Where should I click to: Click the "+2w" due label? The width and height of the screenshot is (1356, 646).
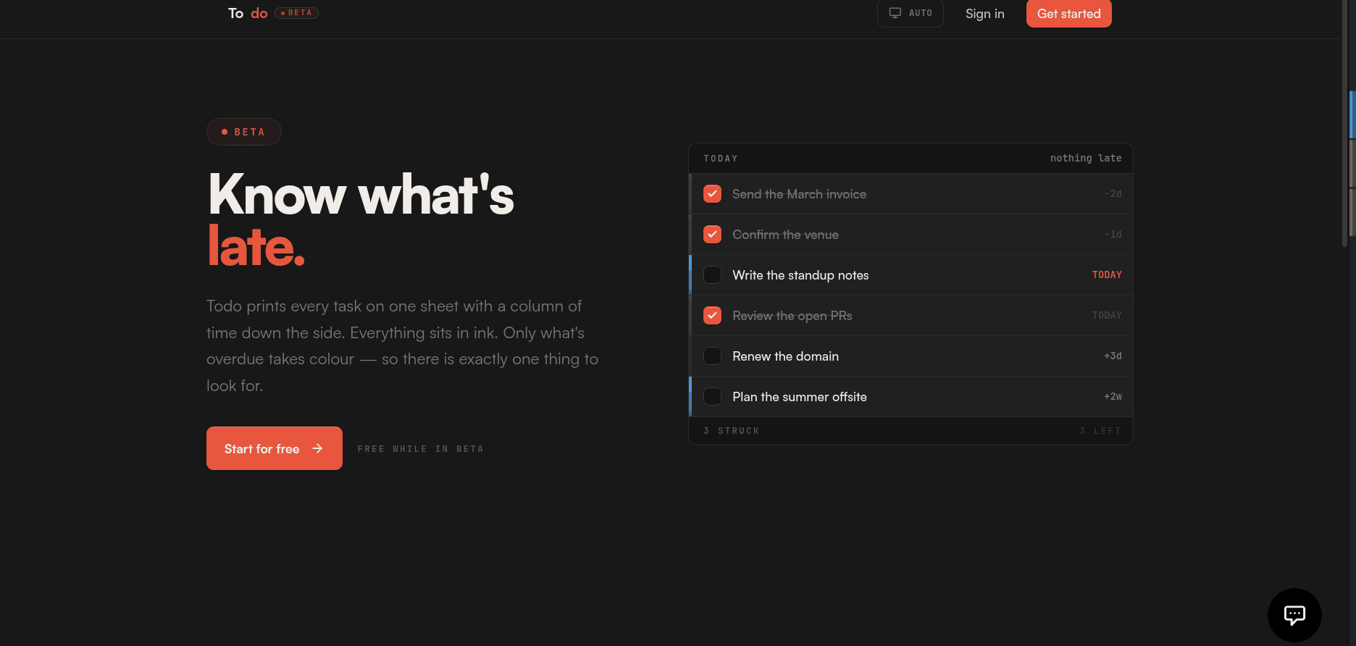pos(1113,397)
